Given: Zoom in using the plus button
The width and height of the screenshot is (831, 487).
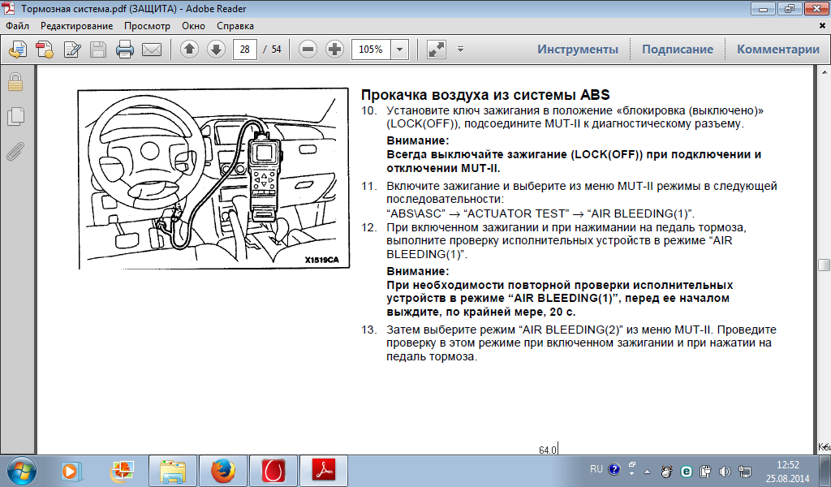Looking at the screenshot, I should pos(334,50).
